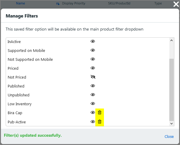Click the SKU/ProductId column header
180x145 pixels.
119,4
